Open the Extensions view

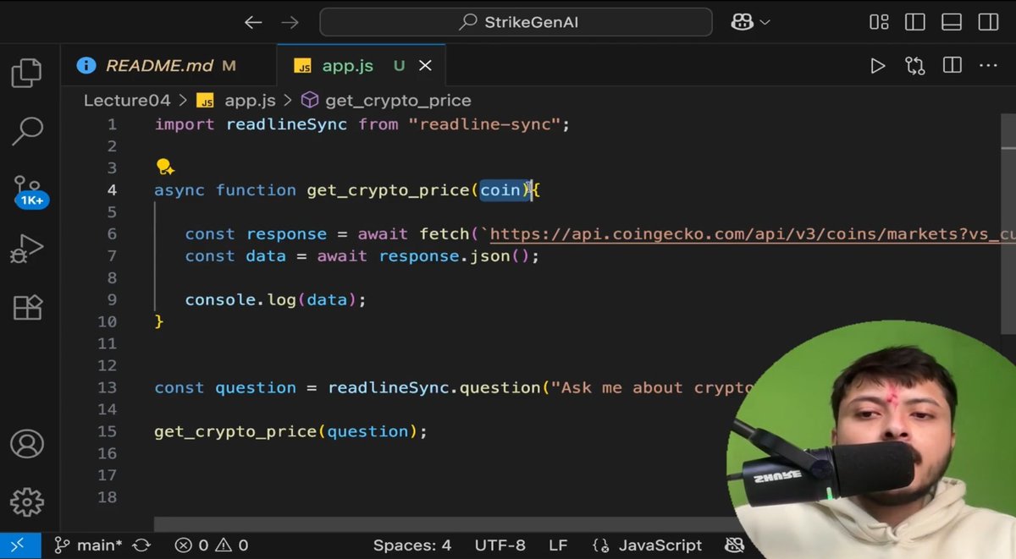pos(27,307)
